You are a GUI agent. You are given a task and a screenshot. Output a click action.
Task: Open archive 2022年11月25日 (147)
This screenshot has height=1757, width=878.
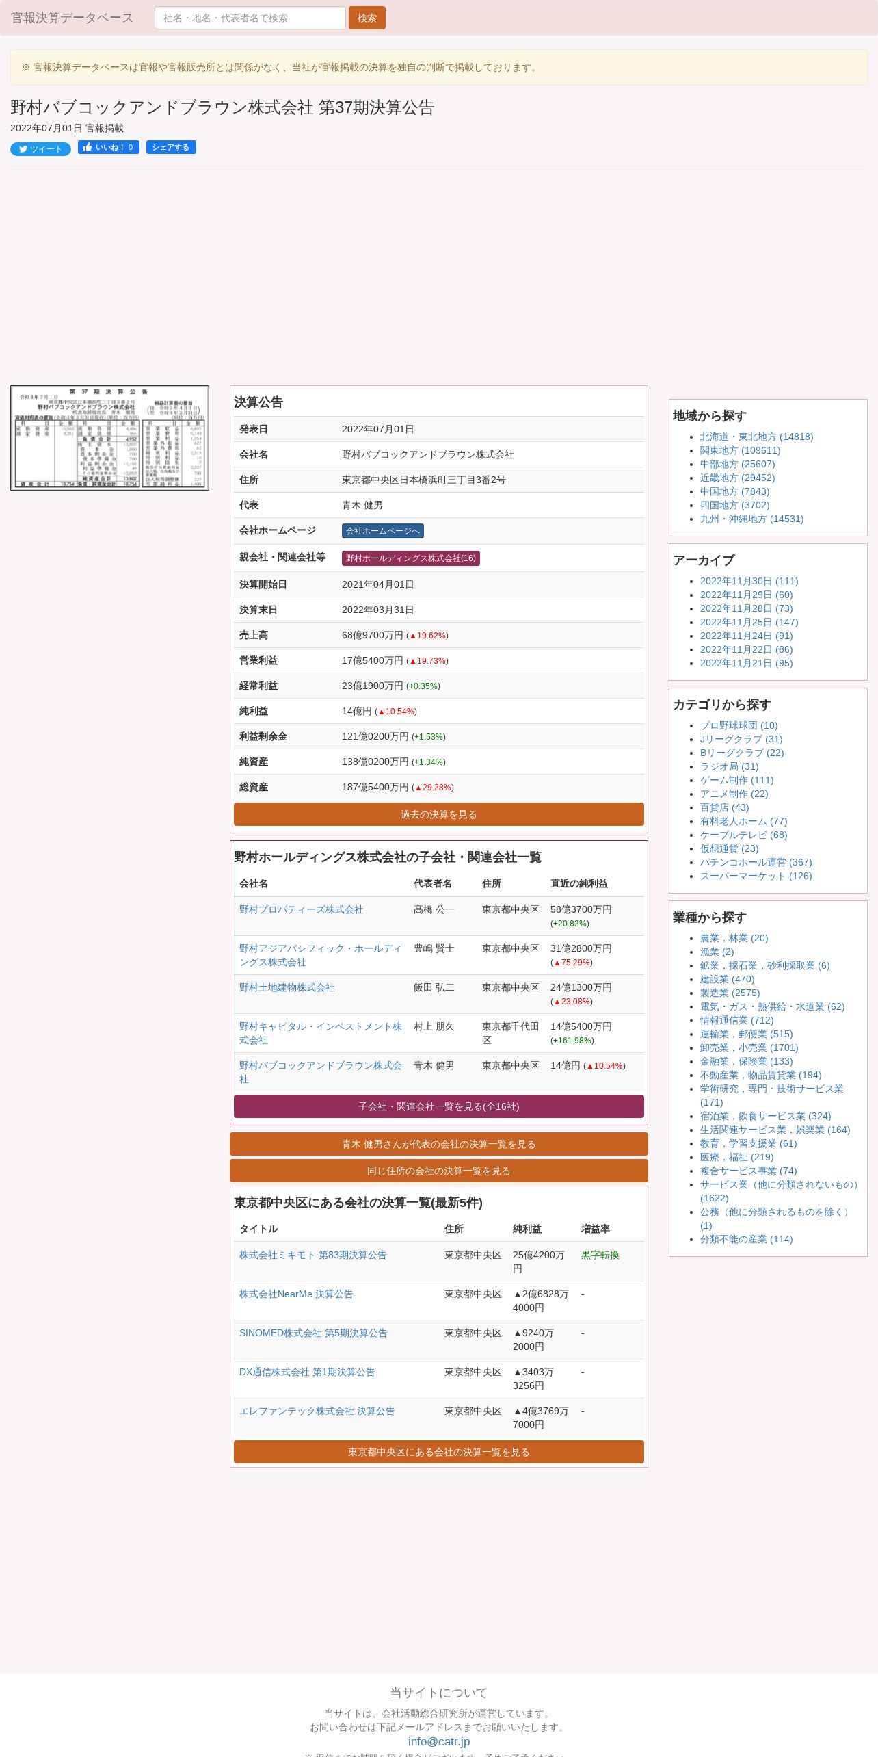click(749, 622)
